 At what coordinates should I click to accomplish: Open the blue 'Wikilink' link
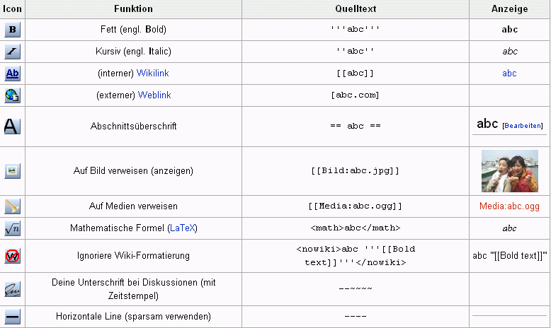(x=153, y=74)
